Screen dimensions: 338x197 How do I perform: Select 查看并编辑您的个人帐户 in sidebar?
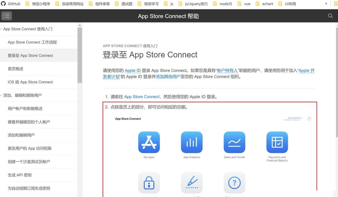pos(39,122)
